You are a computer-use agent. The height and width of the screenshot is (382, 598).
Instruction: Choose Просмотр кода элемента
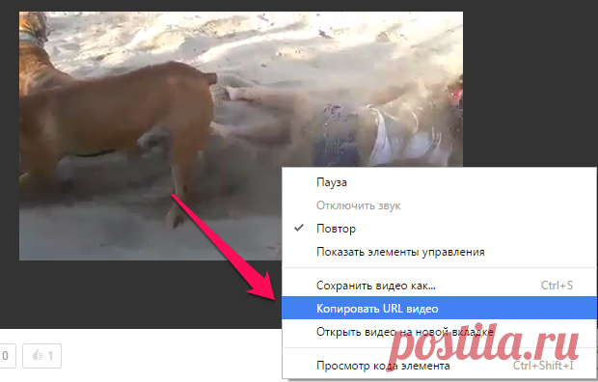coord(440,366)
